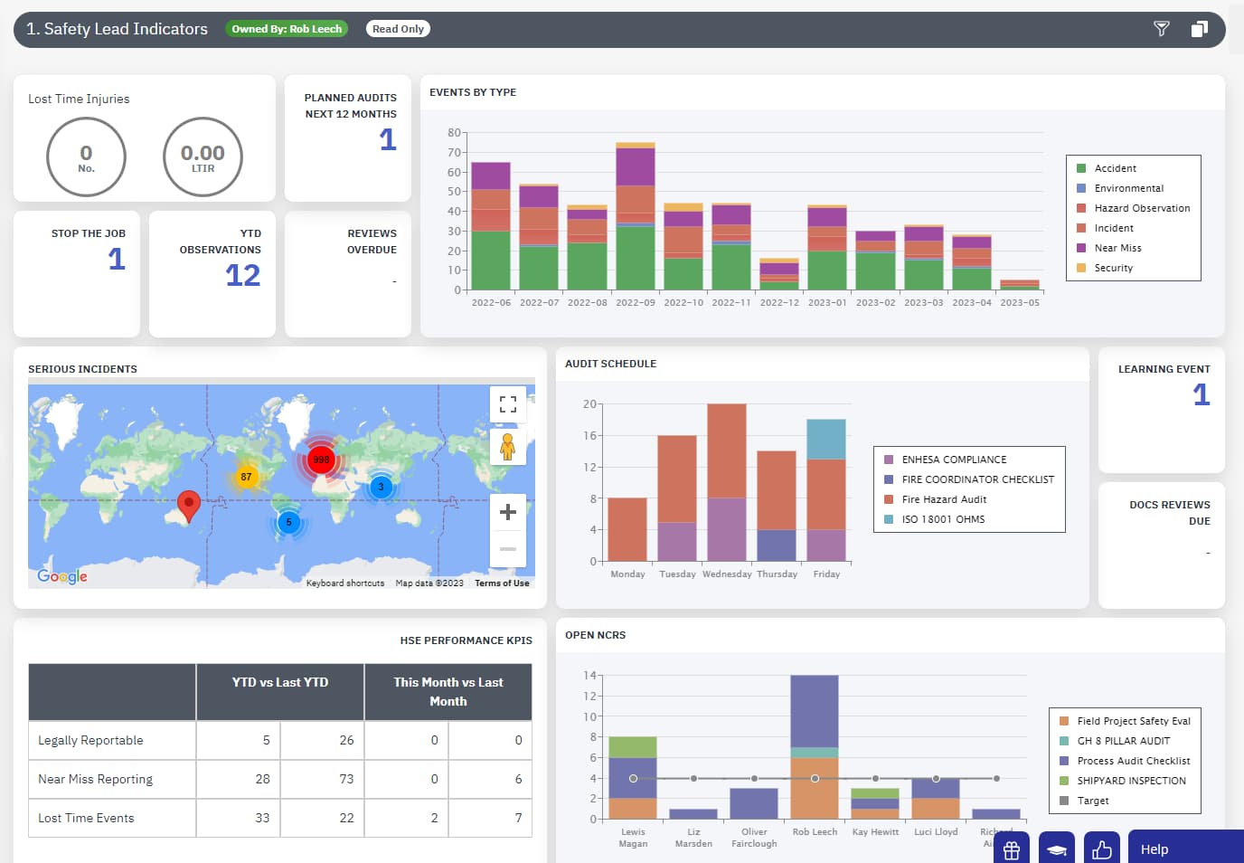The height and width of the screenshot is (863, 1244).
Task: Click the Help button
Action: [x=1154, y=849]
